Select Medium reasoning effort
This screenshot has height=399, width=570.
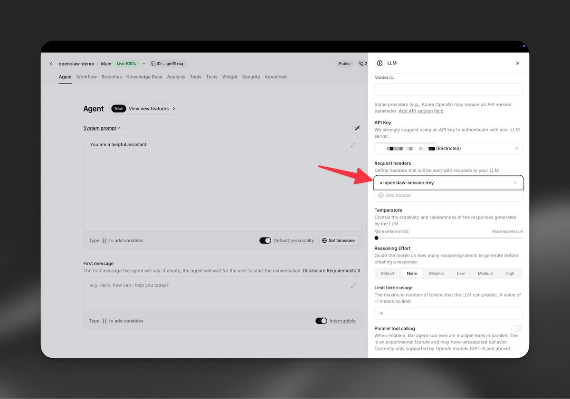pos(485,274)
